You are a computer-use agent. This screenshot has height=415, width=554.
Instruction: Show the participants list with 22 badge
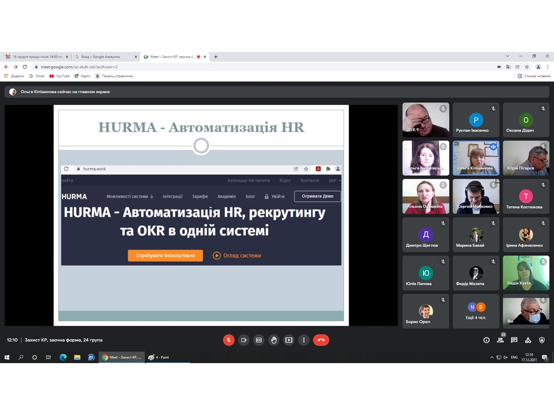(500, 339)
